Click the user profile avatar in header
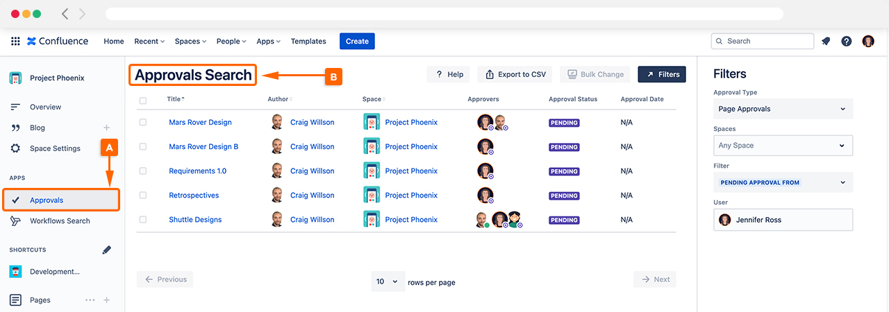The height and width of the screenshot is (312, 889). [x=868, y=41]
